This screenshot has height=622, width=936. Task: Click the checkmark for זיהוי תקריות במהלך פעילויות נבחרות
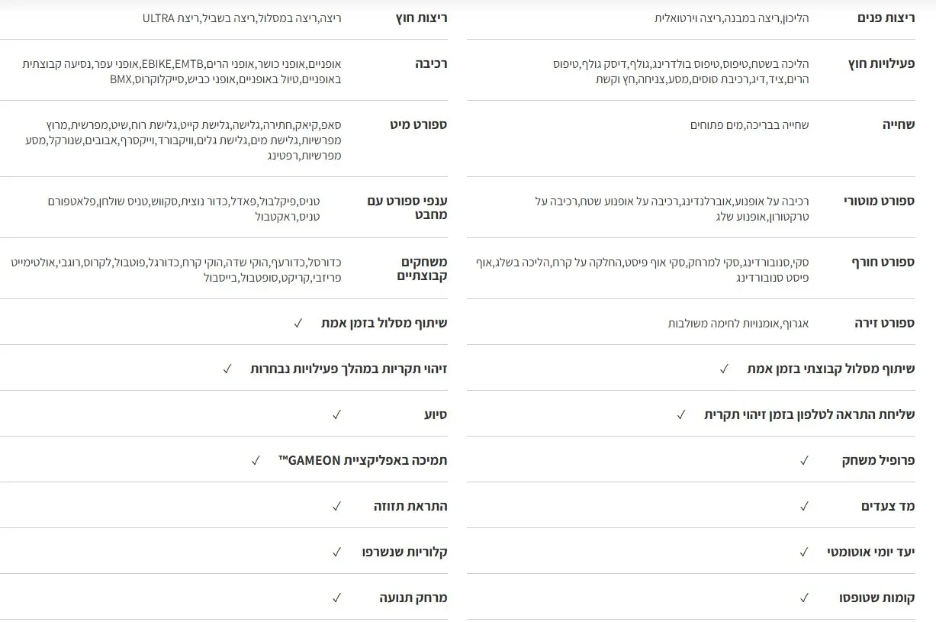click(x=227, y=369)
